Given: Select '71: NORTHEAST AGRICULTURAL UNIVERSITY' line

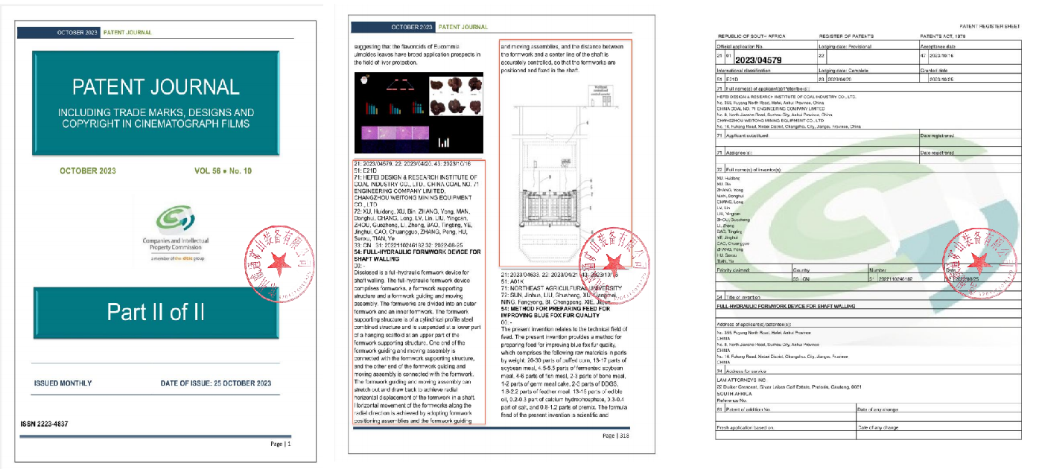Looking at the screenshot, I should (562, 287).
